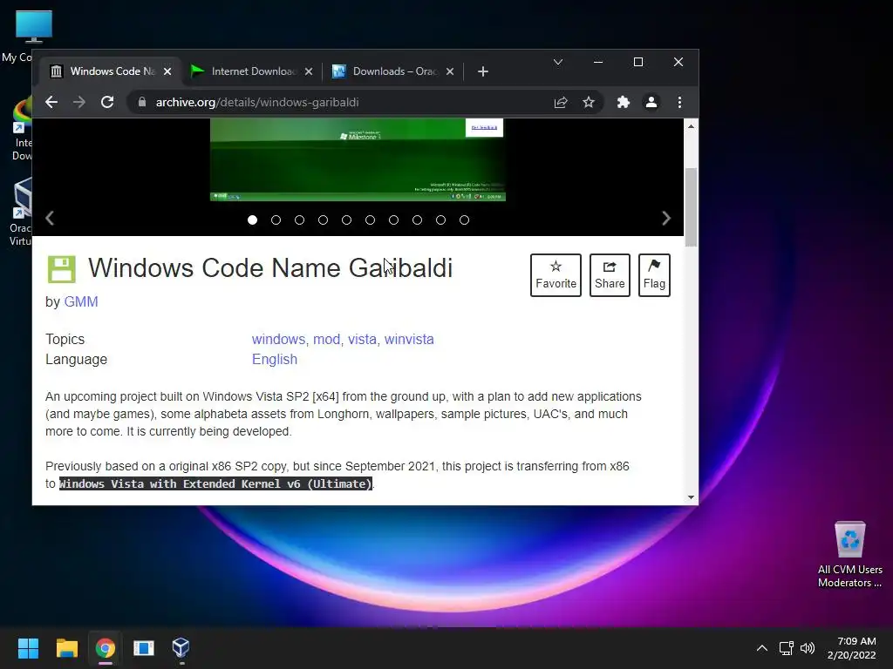Bookmark this page with the star icon
This screenshot has width=893, height=669.
click(589, 103)
